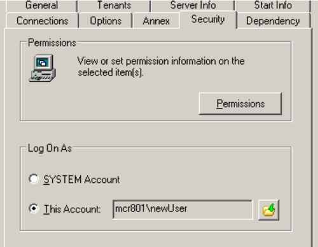Open the Tenants tab
Viewport: 318px width, 247px height.
(x=114, y=6)
